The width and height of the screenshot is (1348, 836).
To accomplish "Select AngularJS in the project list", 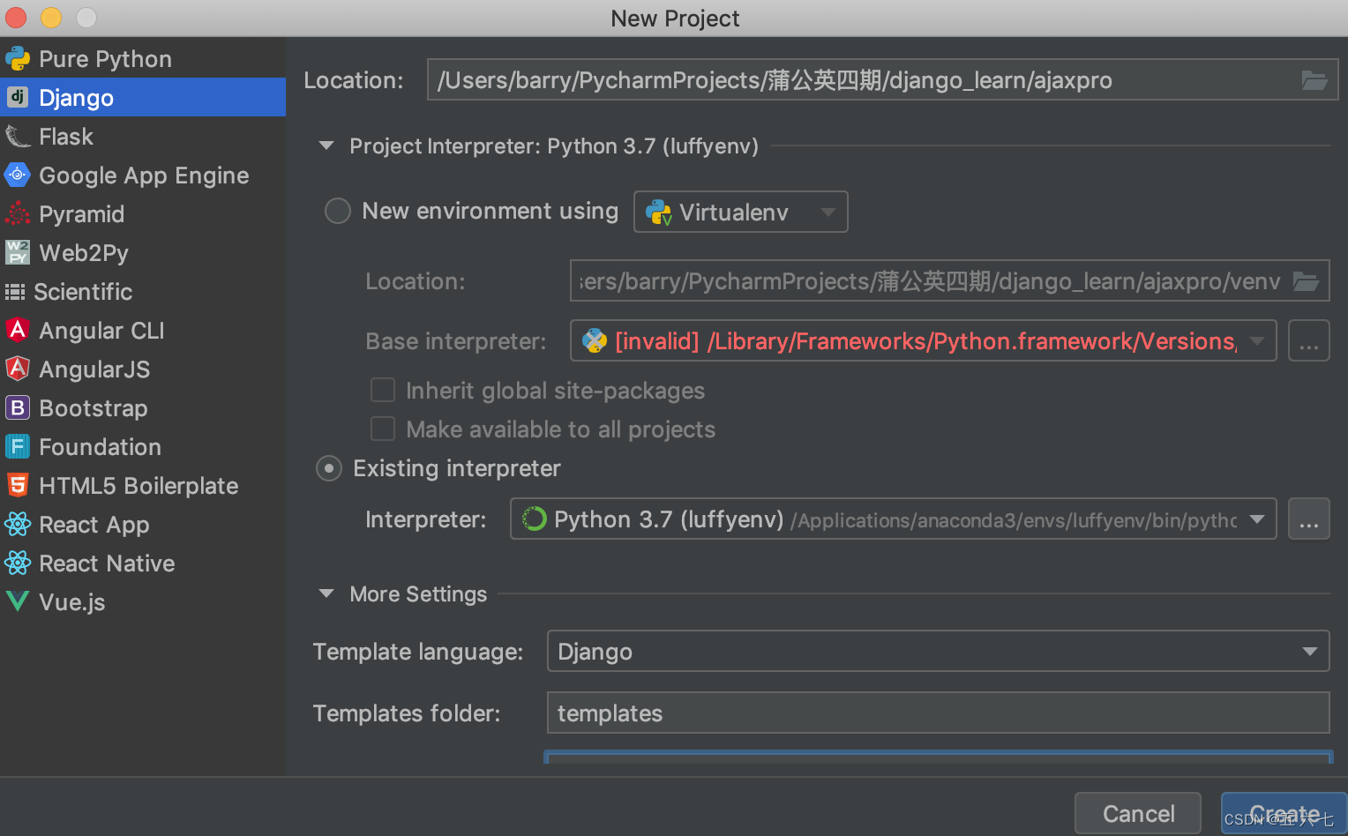I will pyautogui.click(x=143, y=369).
